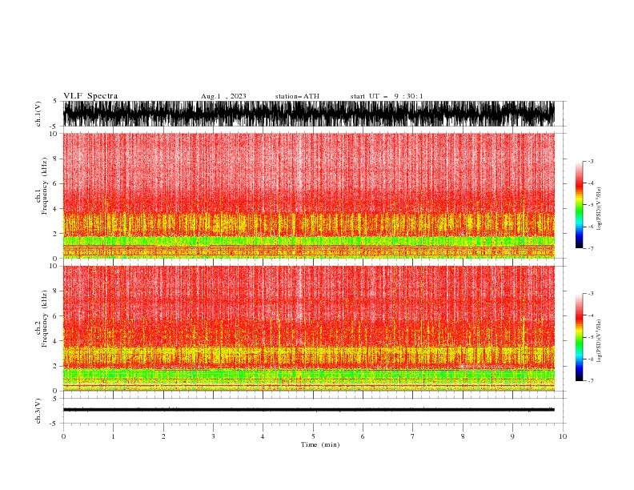Pick the ch.1 spectrogram color scale bar
This screenshot has height=490, width=634.
[x=579, y=205]
